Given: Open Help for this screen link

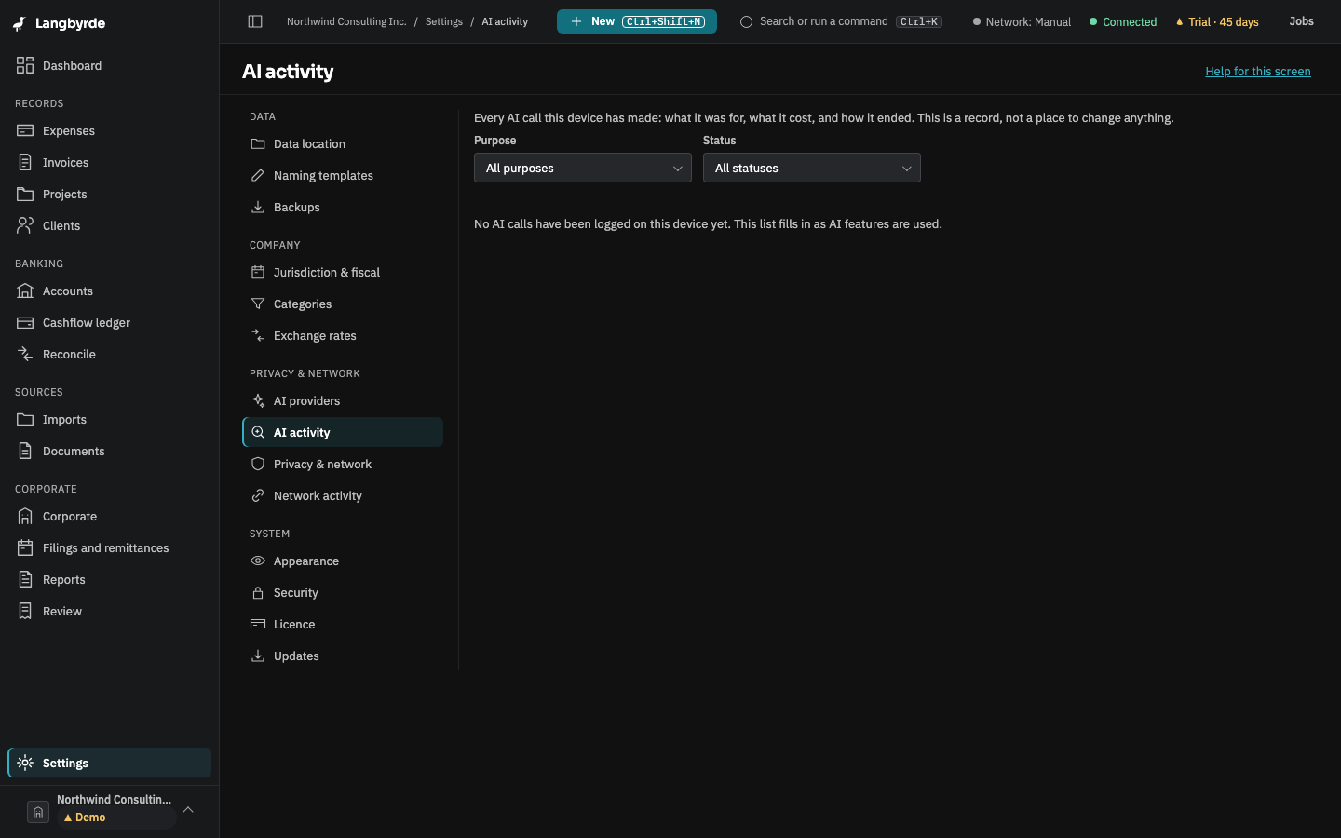Looking at the screenshot, I should point(1258,72).
